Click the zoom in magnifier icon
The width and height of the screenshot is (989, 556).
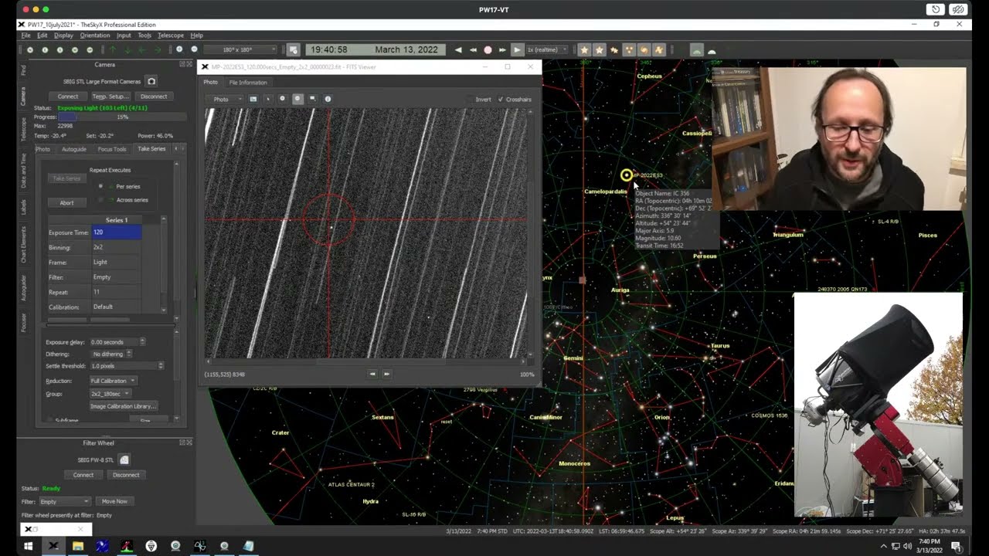[179, 49]
